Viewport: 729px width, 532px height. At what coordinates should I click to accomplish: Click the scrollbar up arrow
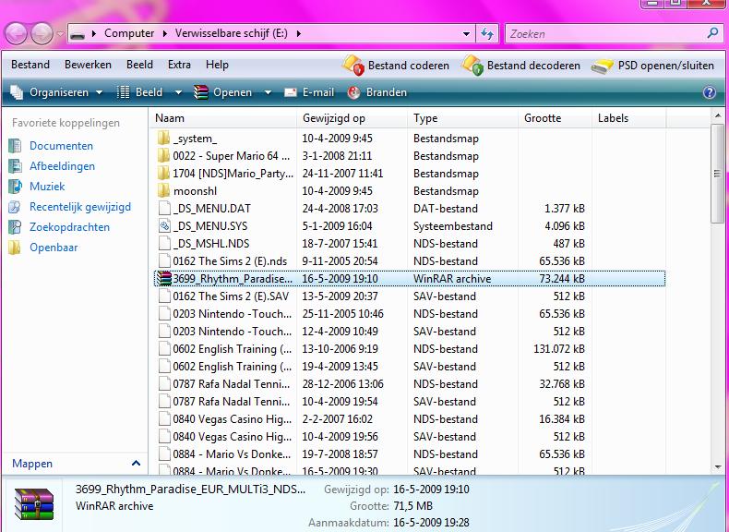coord(717,115)
